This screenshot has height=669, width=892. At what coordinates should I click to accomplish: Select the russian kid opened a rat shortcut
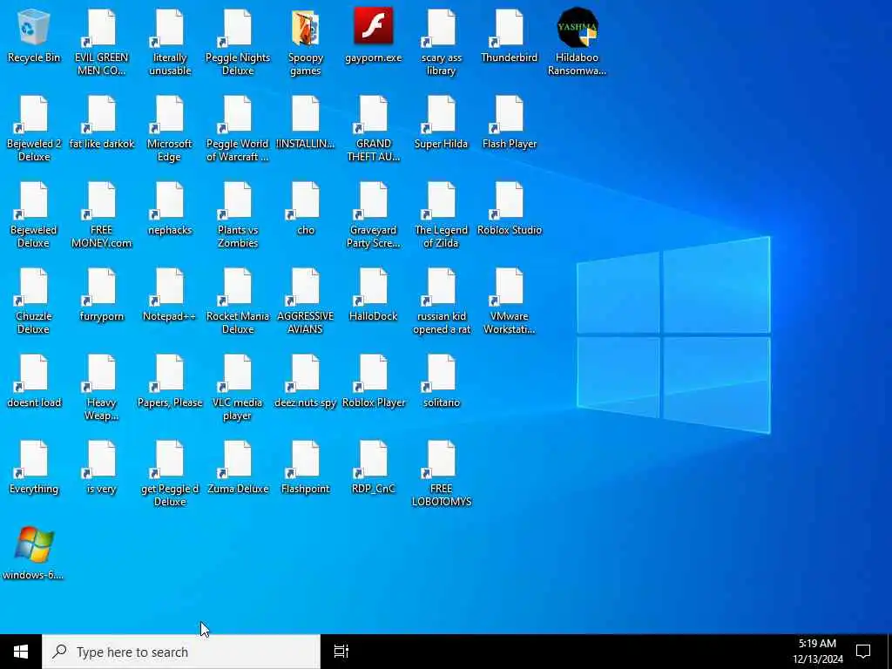[442, 301]
